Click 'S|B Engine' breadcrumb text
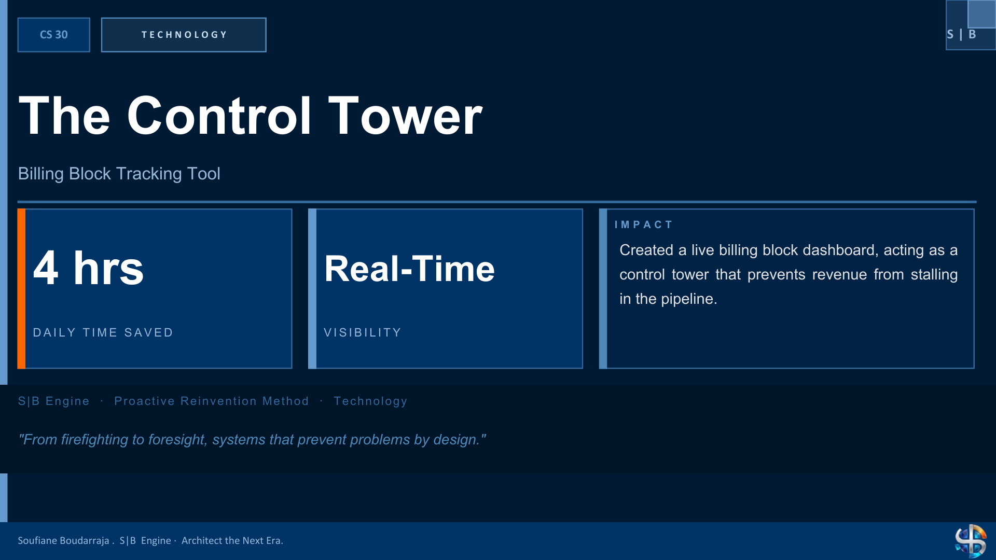Viewport: 996px width, 560px height. tap(53, 401)
